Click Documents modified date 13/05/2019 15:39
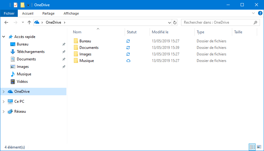Viewport: 264px width, 151px height. tap(166, 48)
